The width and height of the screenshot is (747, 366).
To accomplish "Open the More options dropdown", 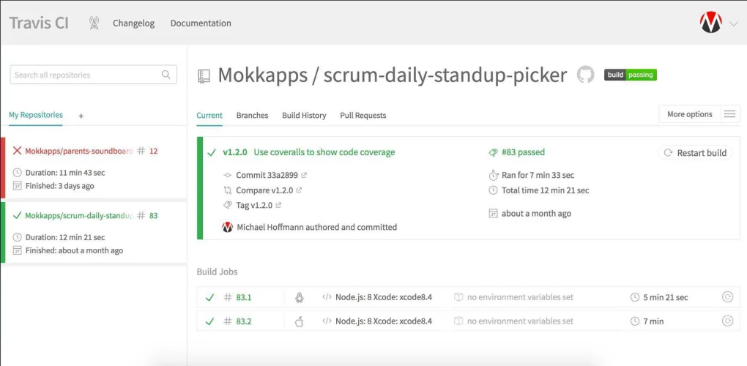I will [689, 114].
